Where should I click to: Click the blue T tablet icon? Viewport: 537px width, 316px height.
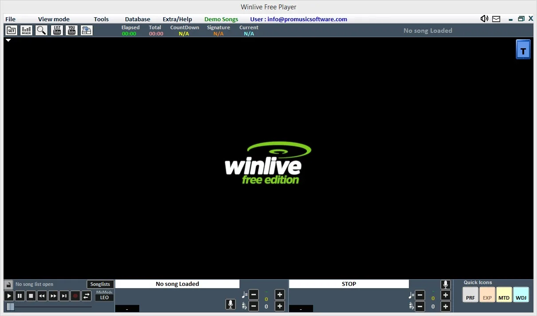523,50
